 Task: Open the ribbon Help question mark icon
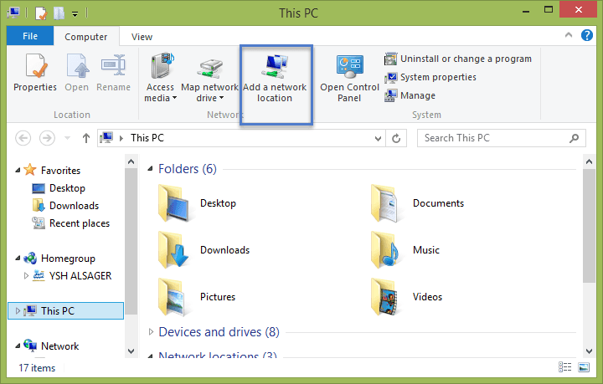[587, 35]
